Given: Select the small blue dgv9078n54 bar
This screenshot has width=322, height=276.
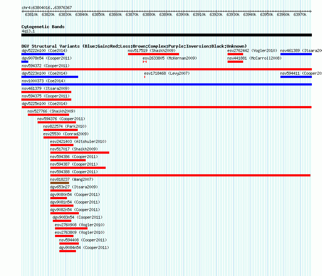Looking at the screenshot, I should [x=25, y=62].
